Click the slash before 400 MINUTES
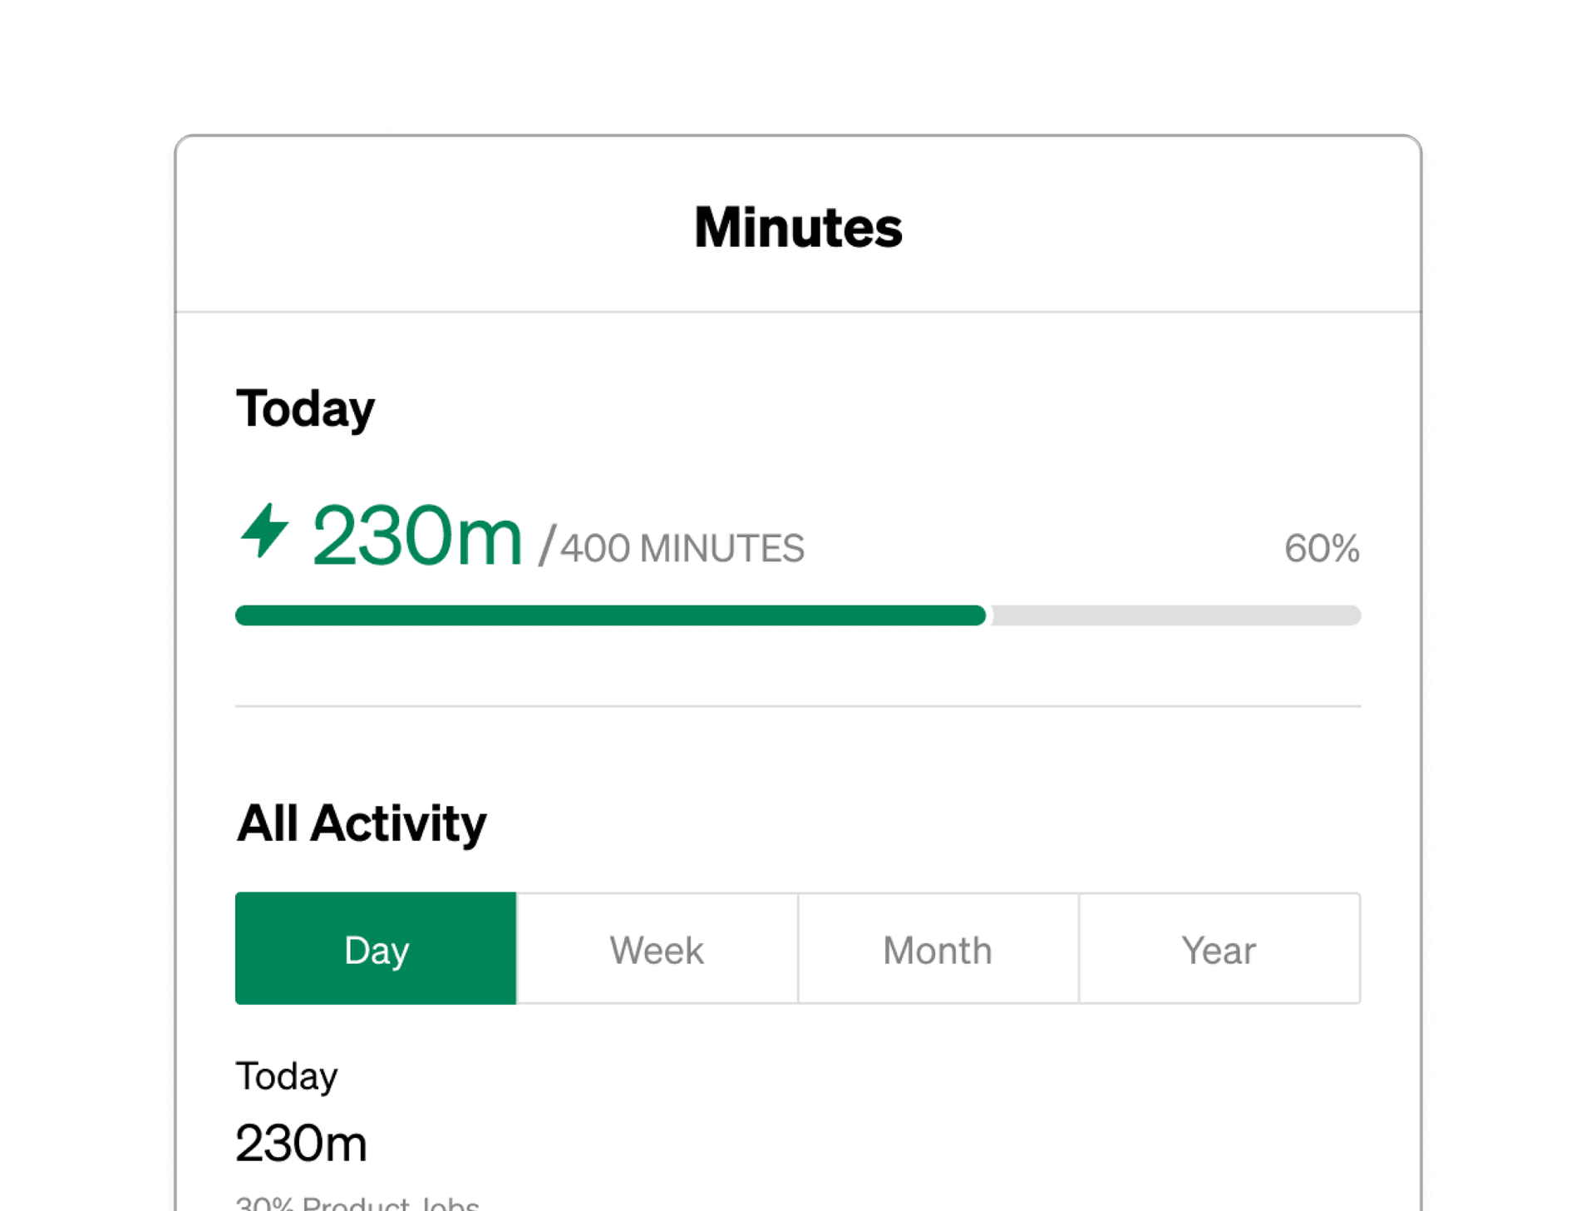This screenshot has width=1596, height=1211. tap(546, 546)
